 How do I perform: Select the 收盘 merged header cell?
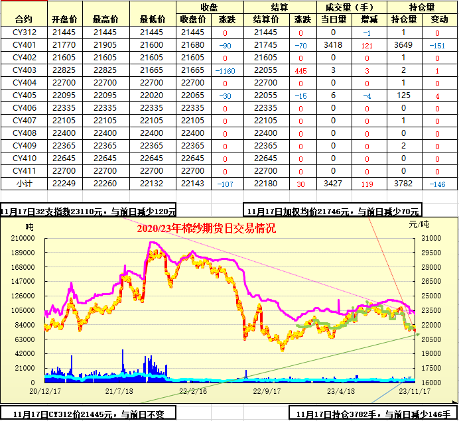210,7
